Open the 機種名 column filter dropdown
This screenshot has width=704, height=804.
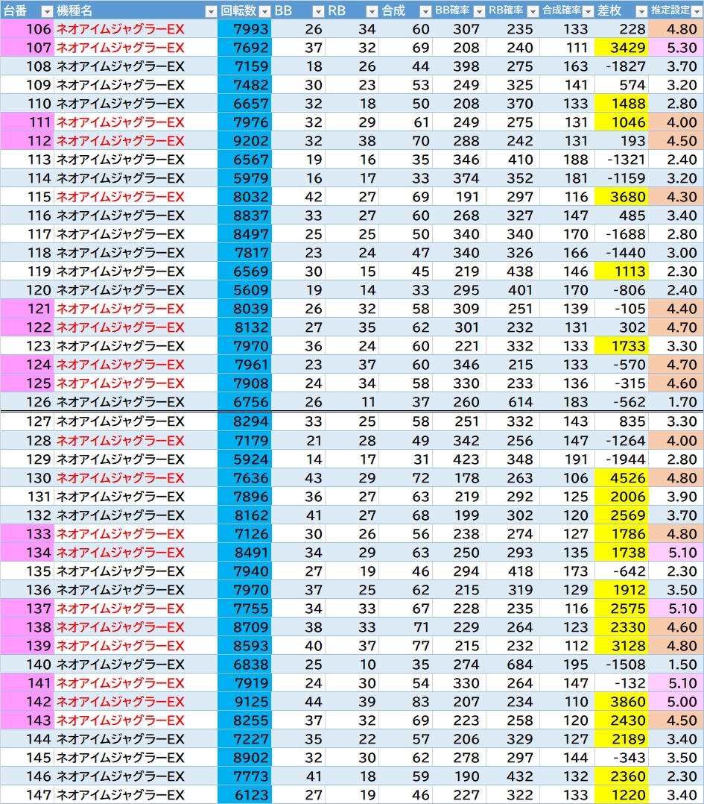(210, 11)
